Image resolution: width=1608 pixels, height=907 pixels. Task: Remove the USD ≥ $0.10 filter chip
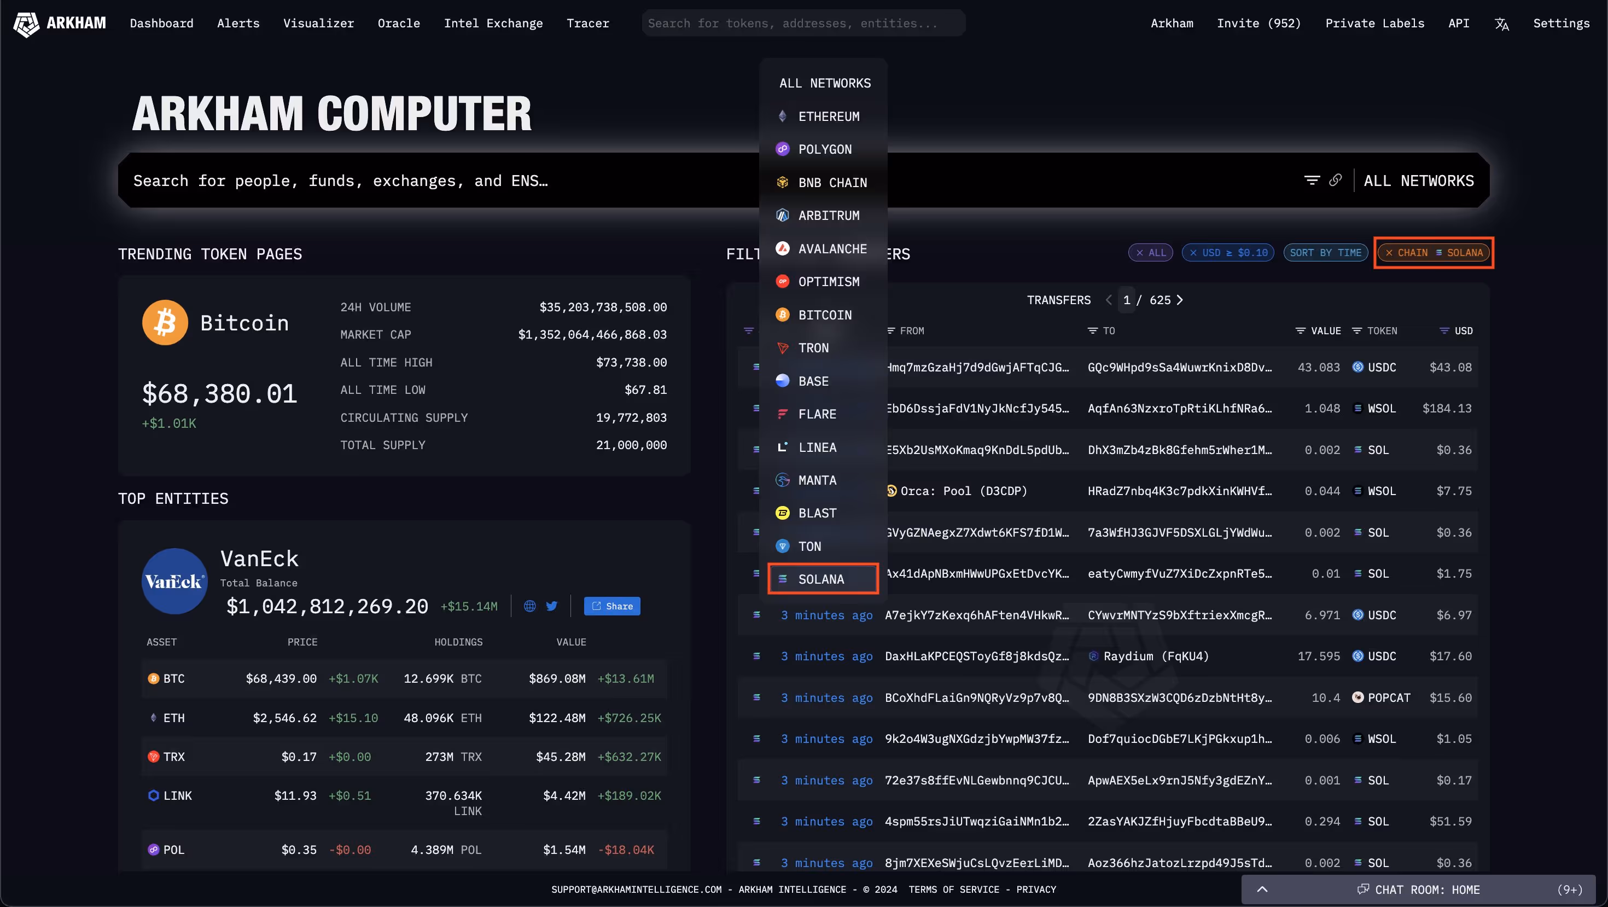click(1193, 253)
